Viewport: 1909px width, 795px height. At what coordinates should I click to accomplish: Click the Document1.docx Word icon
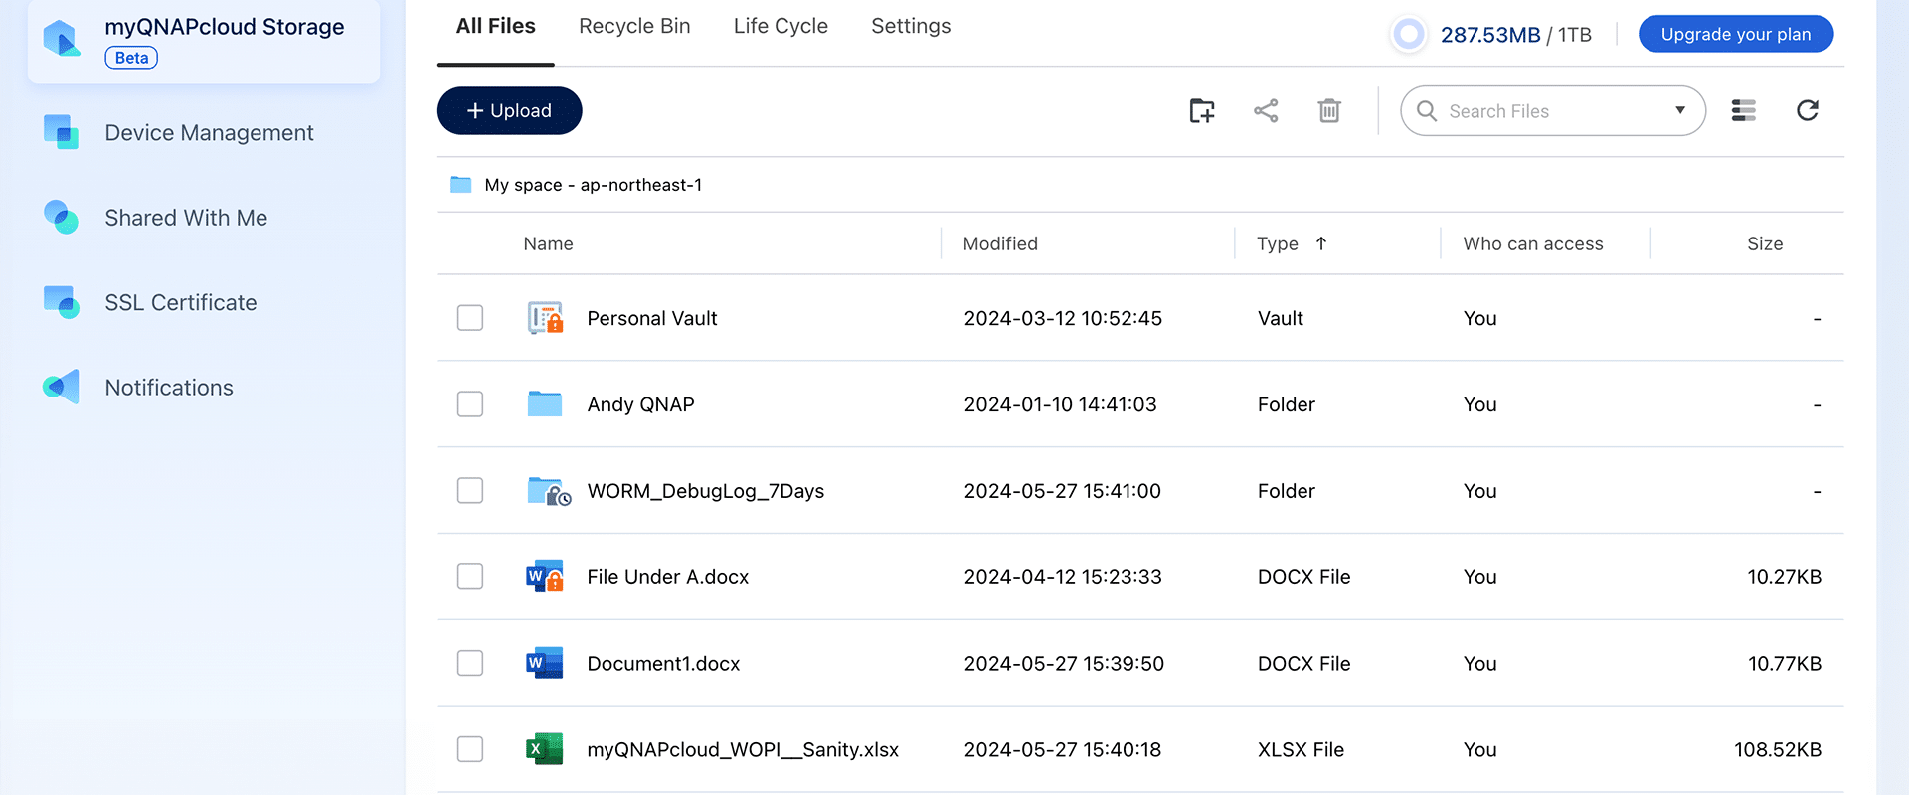pos(545,663)
